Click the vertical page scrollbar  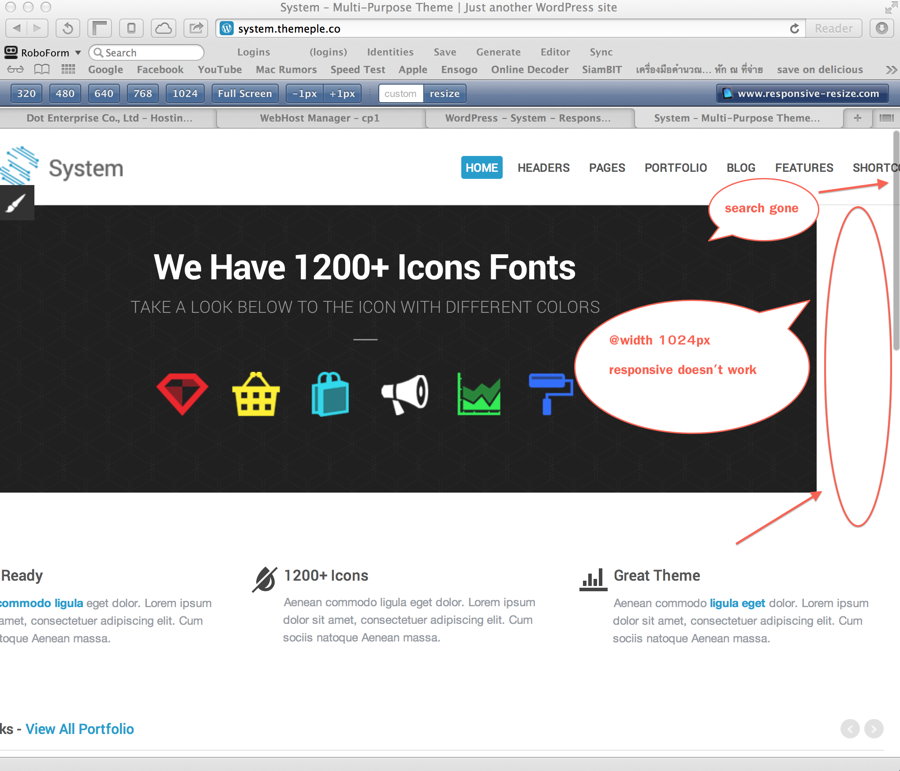pos(896,240)
